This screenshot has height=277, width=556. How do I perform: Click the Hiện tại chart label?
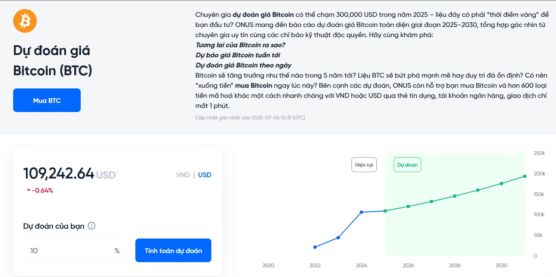pyautogui.click(x=364, y=165)
